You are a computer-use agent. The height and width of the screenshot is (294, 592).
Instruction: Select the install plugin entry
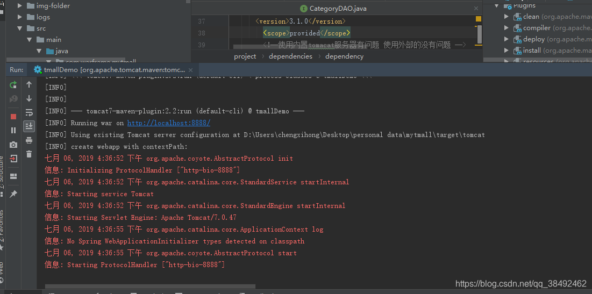552,50
